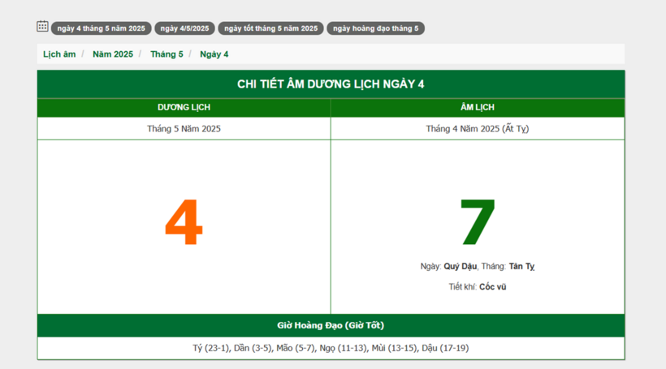Select the 'ngày 4/5/2025' tag
This screenshot has width=666, height=369.
point(184,28)
